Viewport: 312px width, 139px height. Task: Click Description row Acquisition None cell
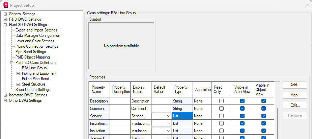pos(202,101)
